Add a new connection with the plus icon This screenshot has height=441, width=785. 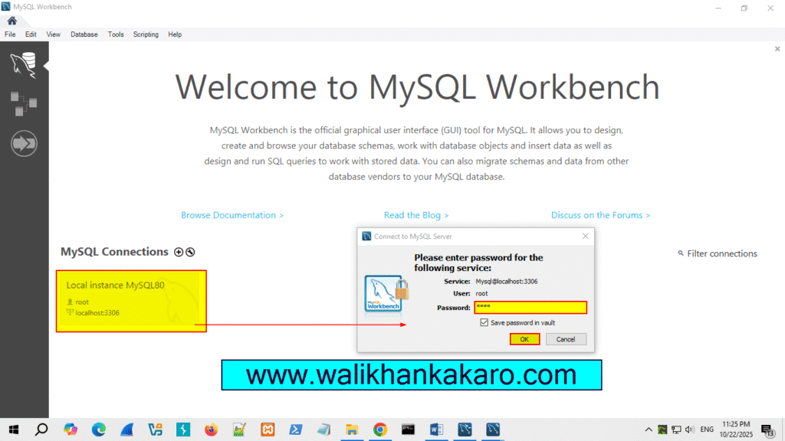[179, 252]
